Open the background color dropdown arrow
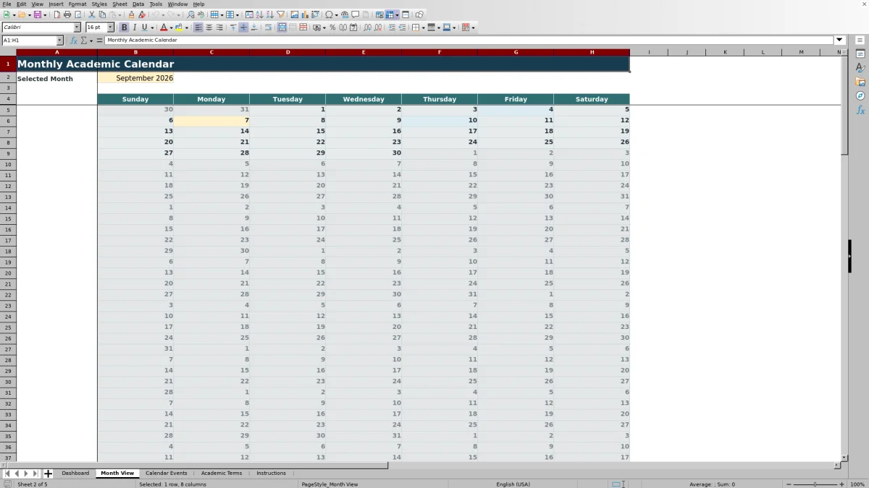This screenshot has height=488, width=869. point(187,27)
